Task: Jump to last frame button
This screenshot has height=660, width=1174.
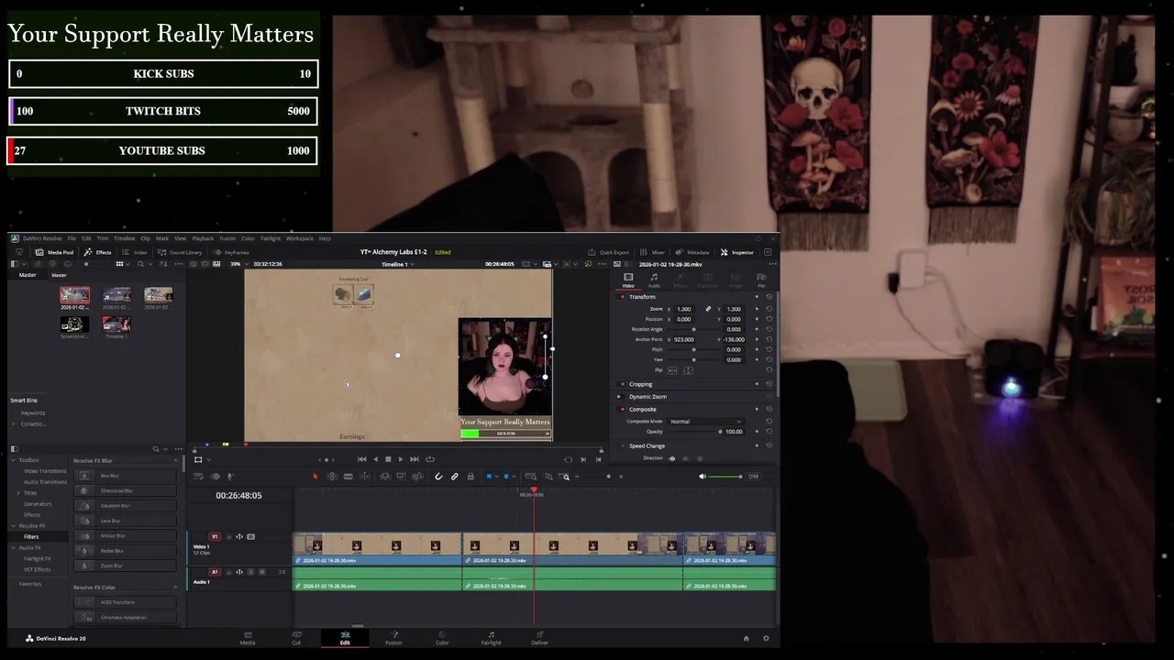Action: [x=415, y=459]
